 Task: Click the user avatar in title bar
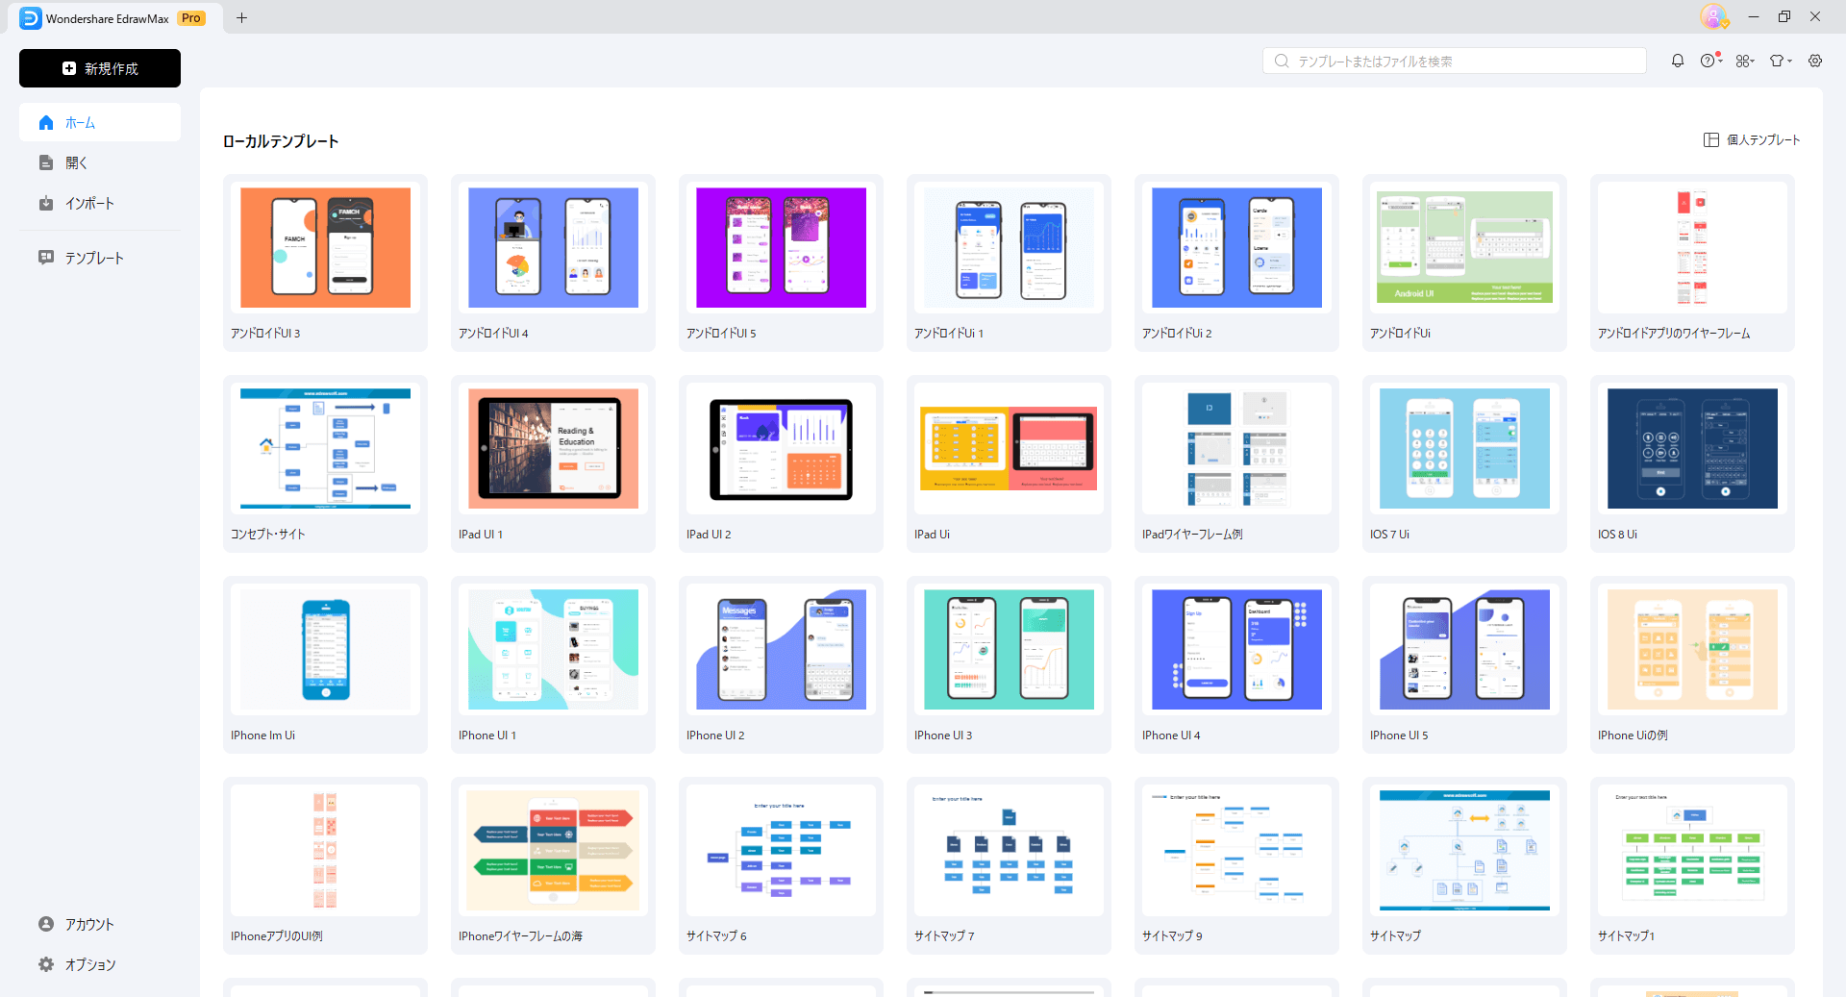1713,16
